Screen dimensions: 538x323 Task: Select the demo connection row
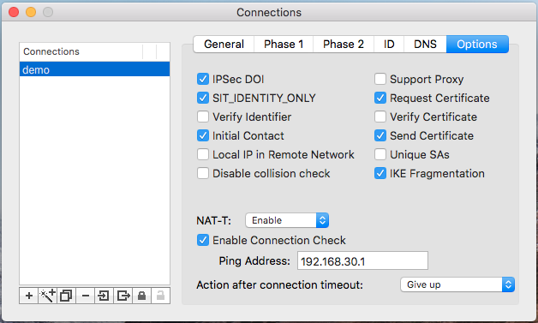point(95,69)
